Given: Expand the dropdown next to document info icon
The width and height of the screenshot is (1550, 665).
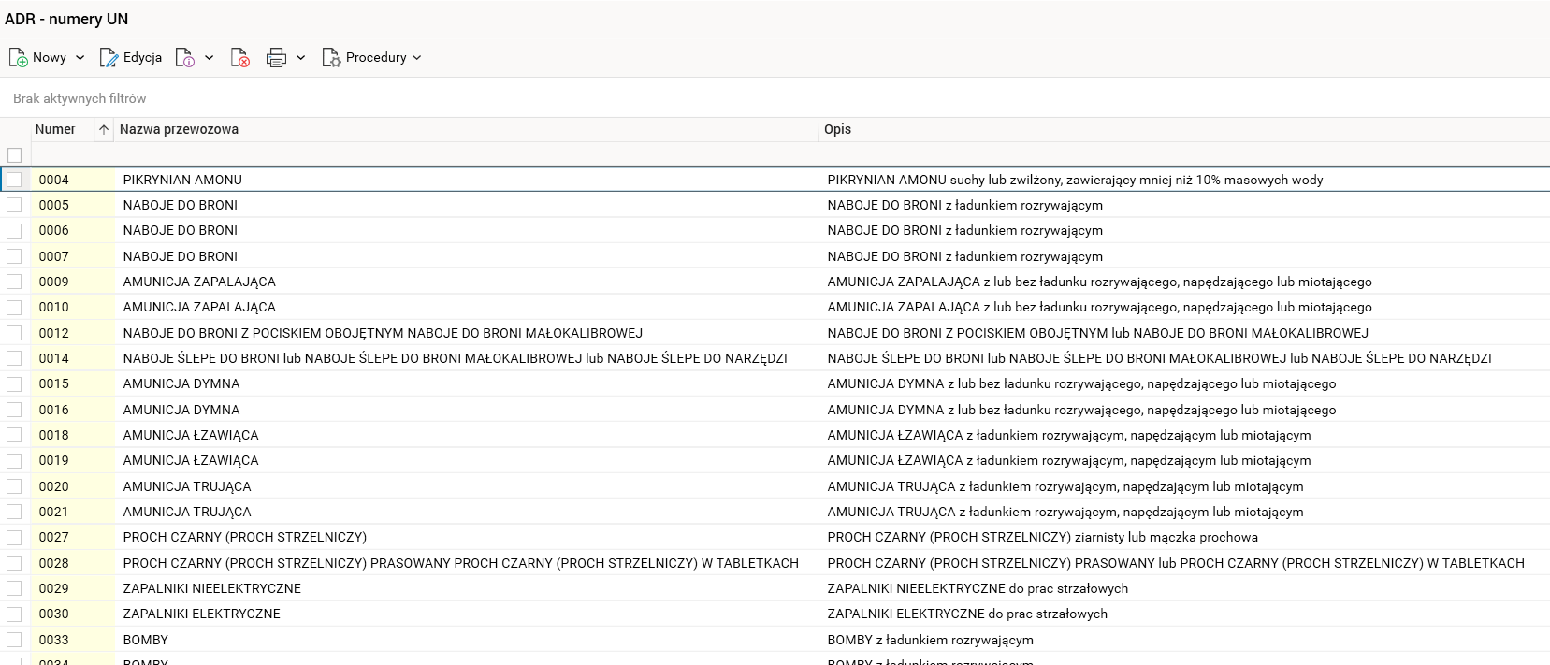Looking at the screenshot, I should click(210, 58).
